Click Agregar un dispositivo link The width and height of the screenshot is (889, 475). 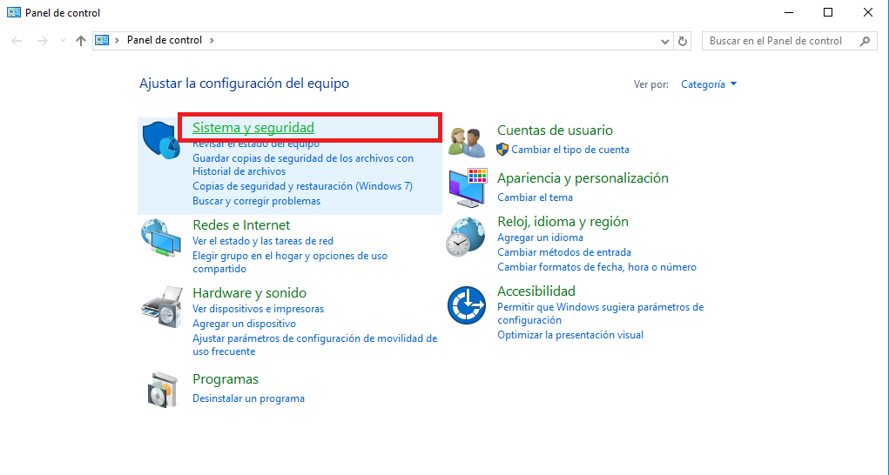click(244, 324)
